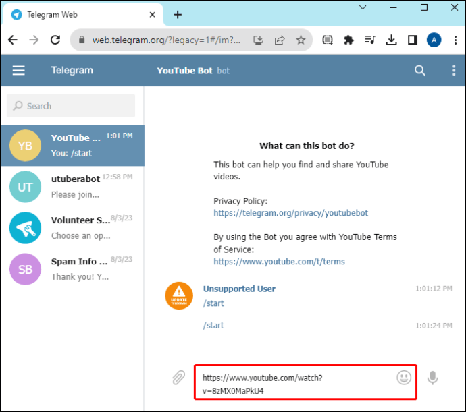Viewport: 466px width, 412px height.
Task: Open the Telegram hamburger menu
Action: click(18, 71)
